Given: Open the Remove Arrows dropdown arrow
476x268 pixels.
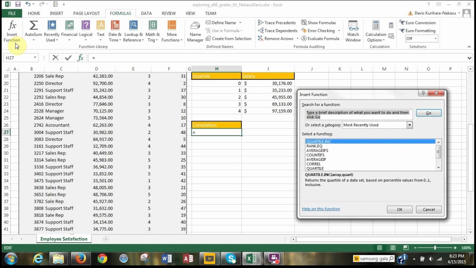Looking at the screenshot, I should point(297,38).
